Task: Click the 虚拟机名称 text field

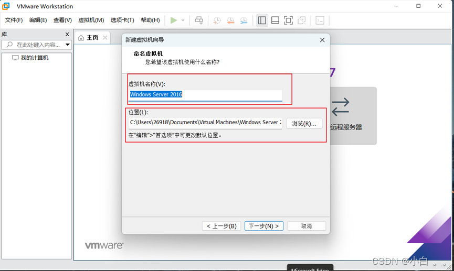Action: 205,95
